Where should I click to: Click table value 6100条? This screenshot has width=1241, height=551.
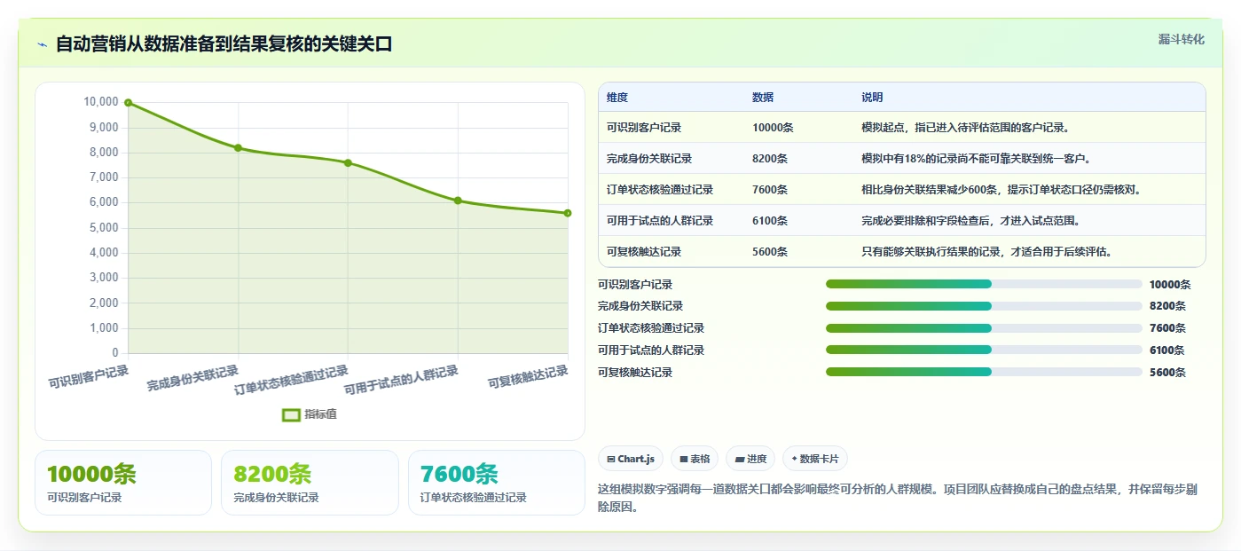click(770, 221)
